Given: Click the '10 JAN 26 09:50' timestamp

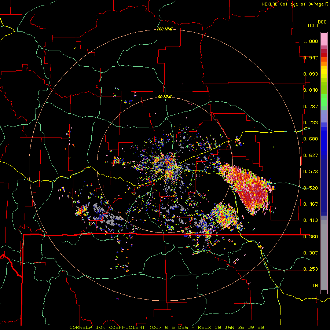Looking at the screenshot, I should pos(239,327).
